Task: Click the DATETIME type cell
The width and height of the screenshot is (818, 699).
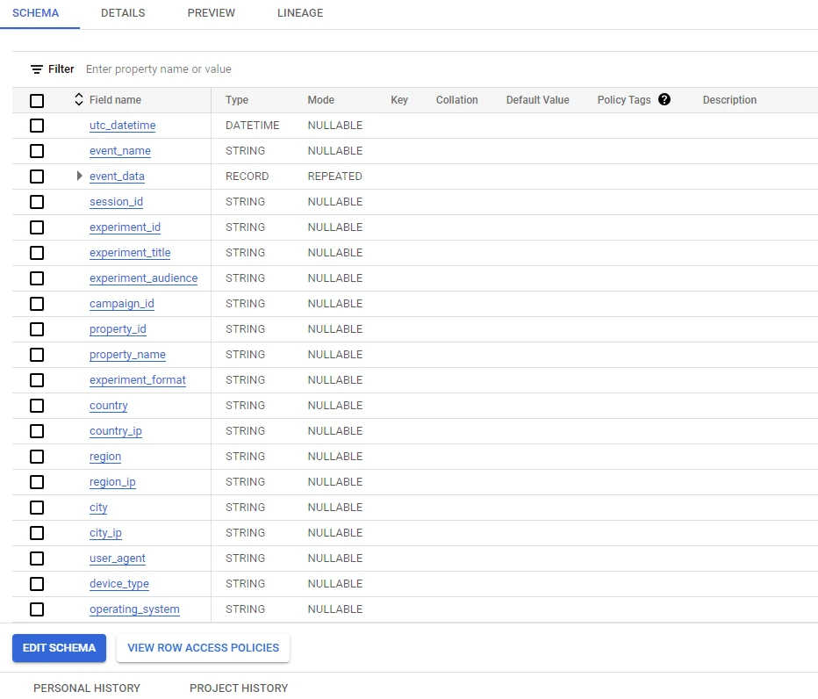Action: coord(253,126)
